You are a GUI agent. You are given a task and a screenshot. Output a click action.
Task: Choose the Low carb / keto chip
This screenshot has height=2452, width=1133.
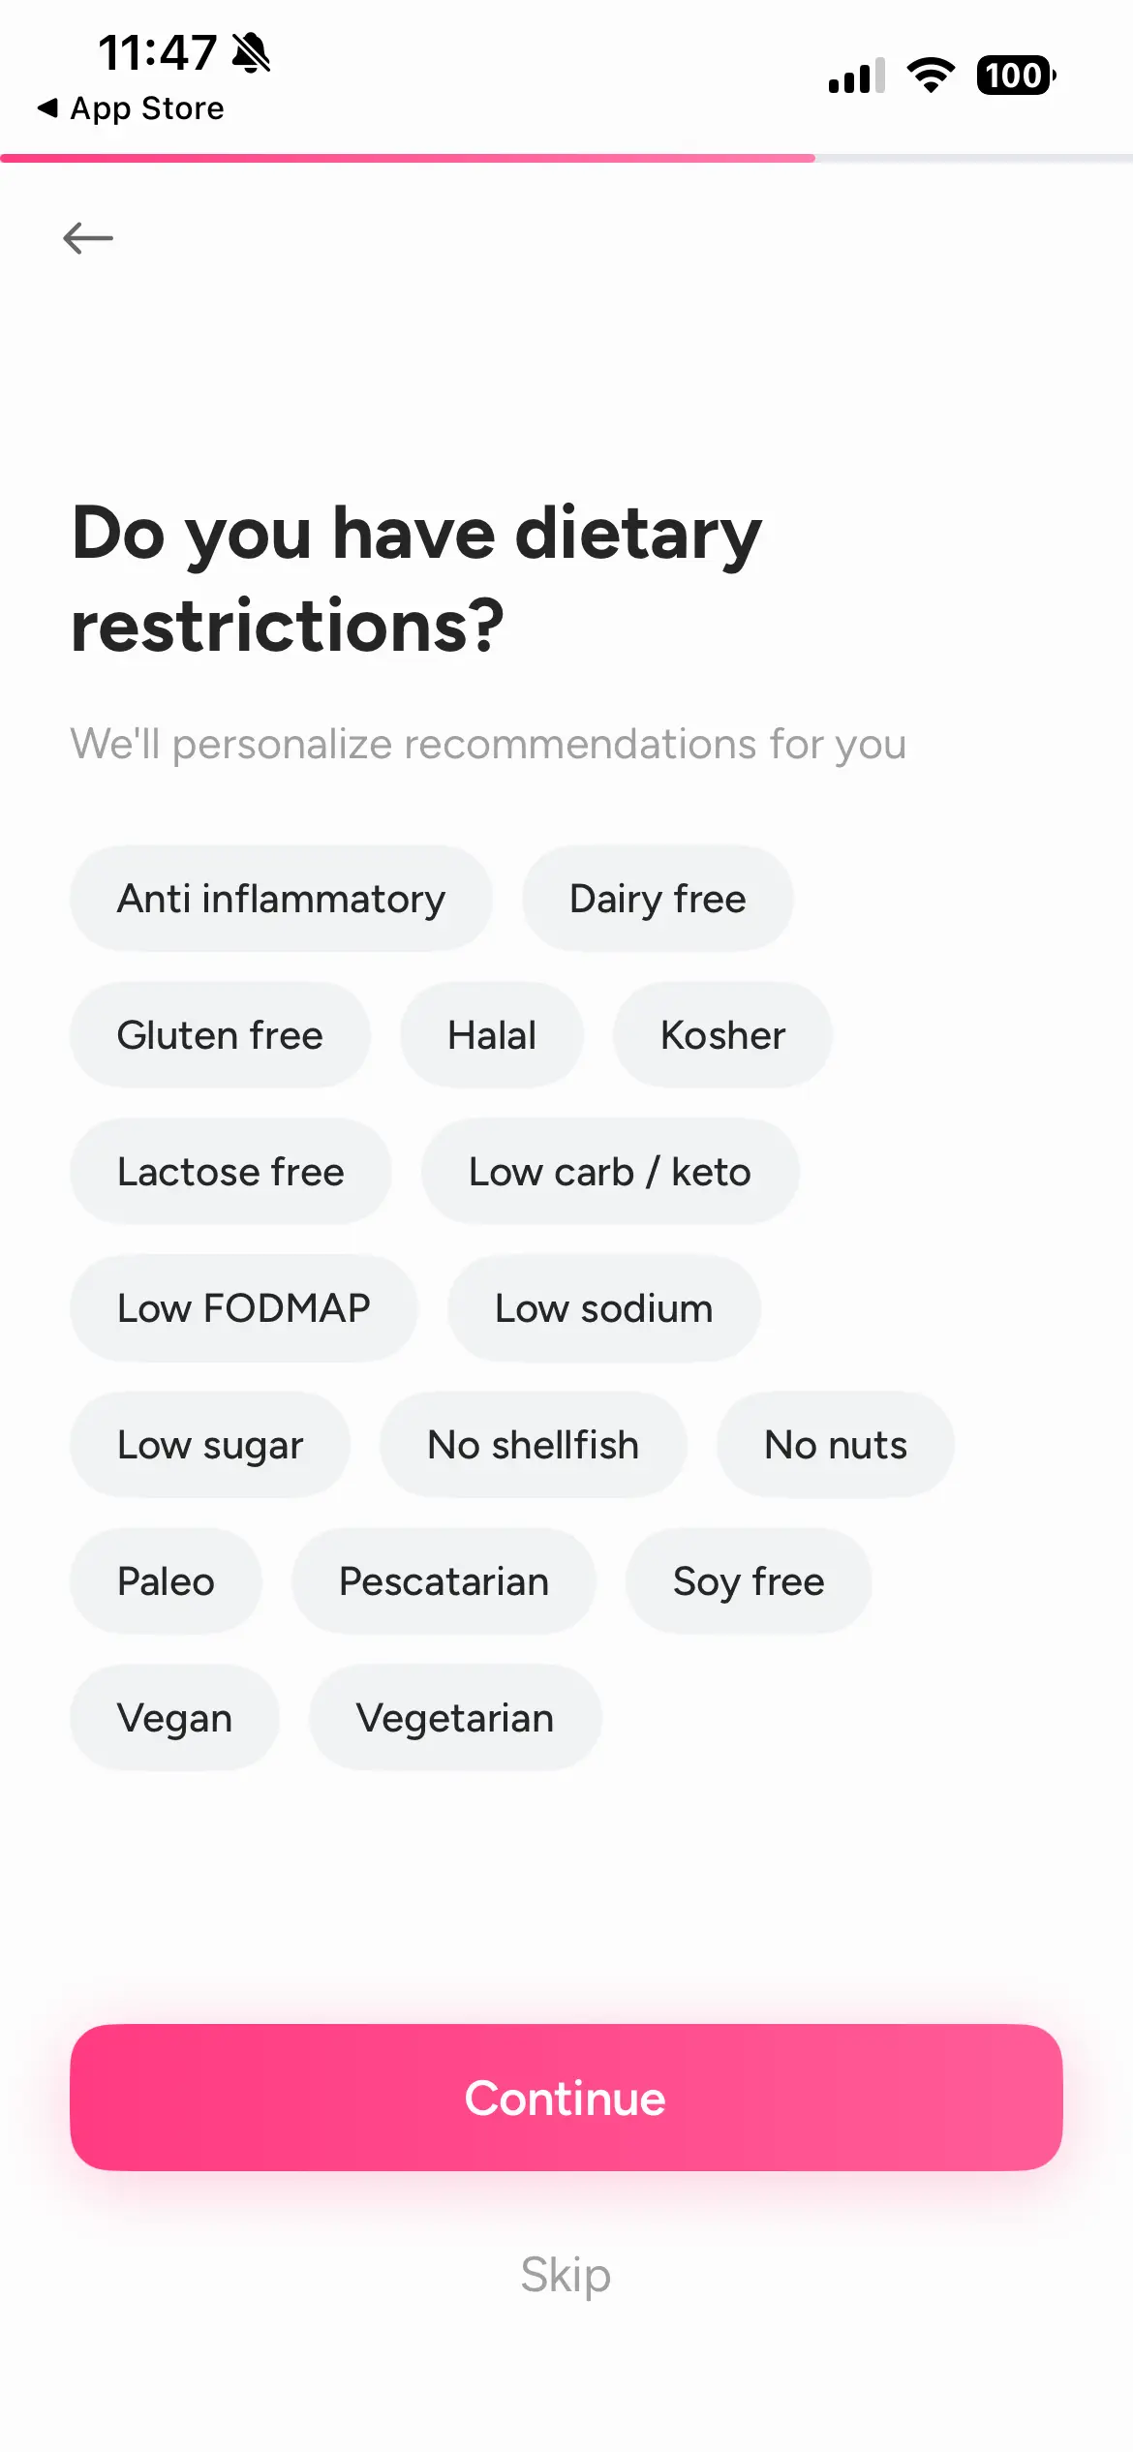(x=609, y=1172)
